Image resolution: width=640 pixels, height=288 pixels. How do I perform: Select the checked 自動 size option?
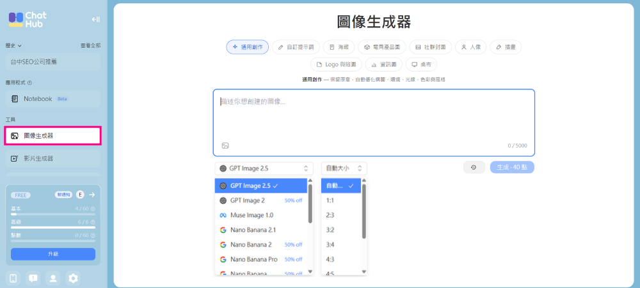point(341,186)
